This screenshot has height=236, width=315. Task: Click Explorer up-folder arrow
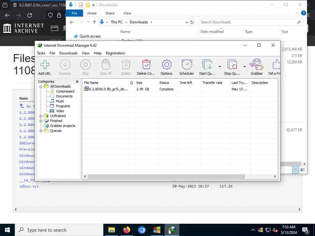click(94, 22)
